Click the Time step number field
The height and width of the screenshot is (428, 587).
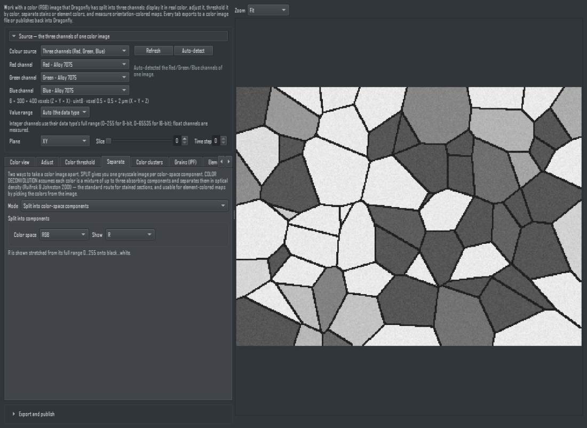click(x=216, y=141)
